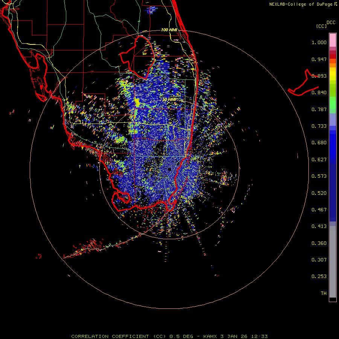
Task: Click the 0.787 color scale value
Action: [x=319, y=109]
